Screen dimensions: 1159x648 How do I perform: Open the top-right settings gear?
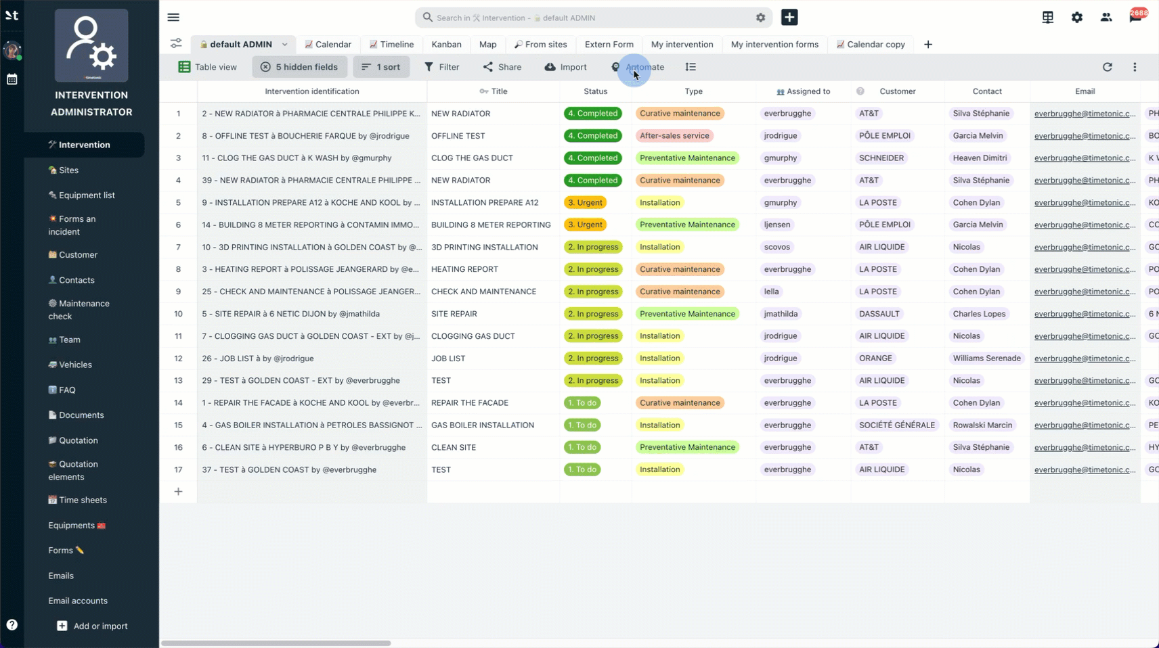tap(1076, 18)
